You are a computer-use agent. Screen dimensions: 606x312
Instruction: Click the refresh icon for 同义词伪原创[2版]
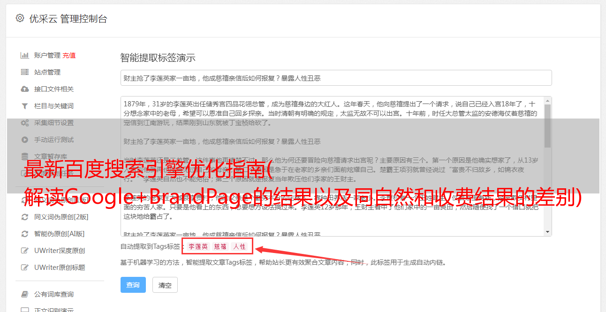point(24,217)
